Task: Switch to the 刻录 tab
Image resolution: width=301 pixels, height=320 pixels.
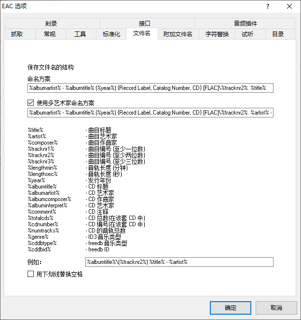Action: click(52, 23)
